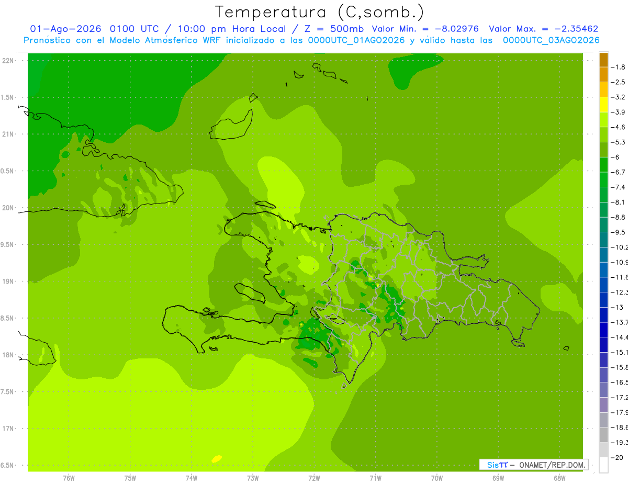The height and width of the screenshot is (485, 628).
Task: Click the 72W longitude axis label
Action: (314, 478)
